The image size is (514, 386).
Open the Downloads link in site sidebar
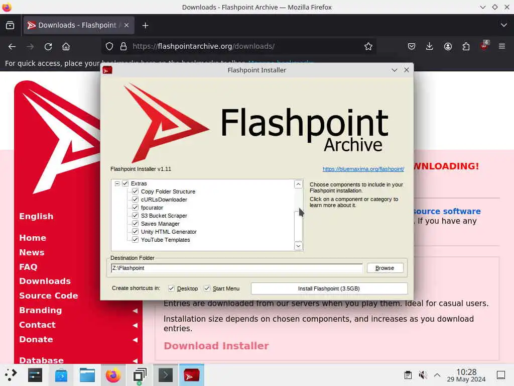point(45,281)
